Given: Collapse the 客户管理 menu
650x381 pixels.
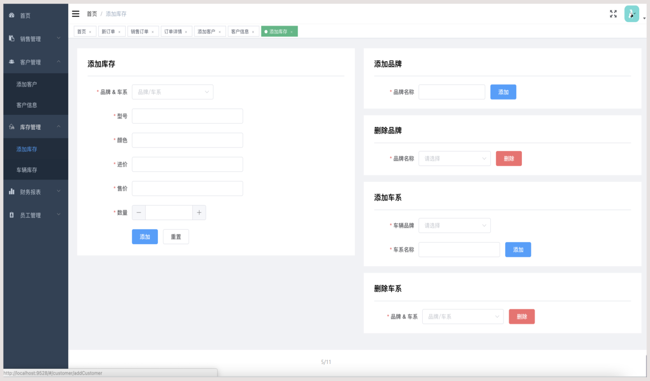Looking at the screenshot, I should click(59, 61).
